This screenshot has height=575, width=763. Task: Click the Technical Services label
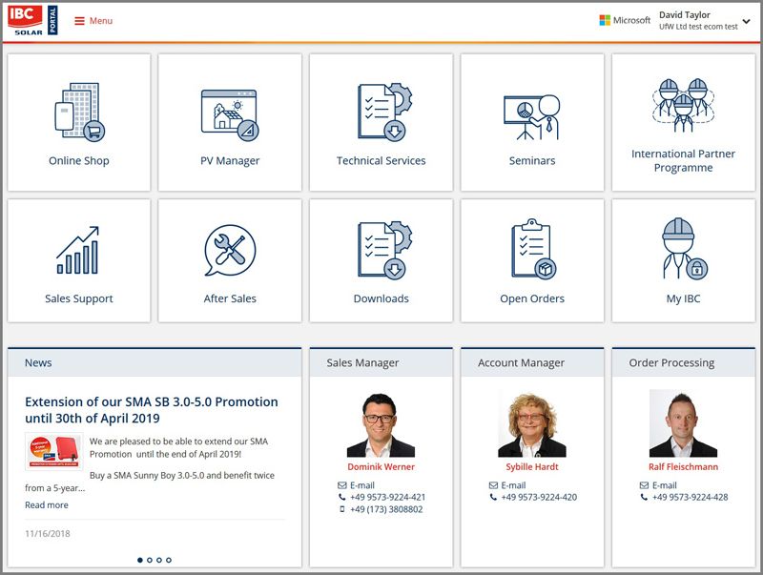point(381,161)
